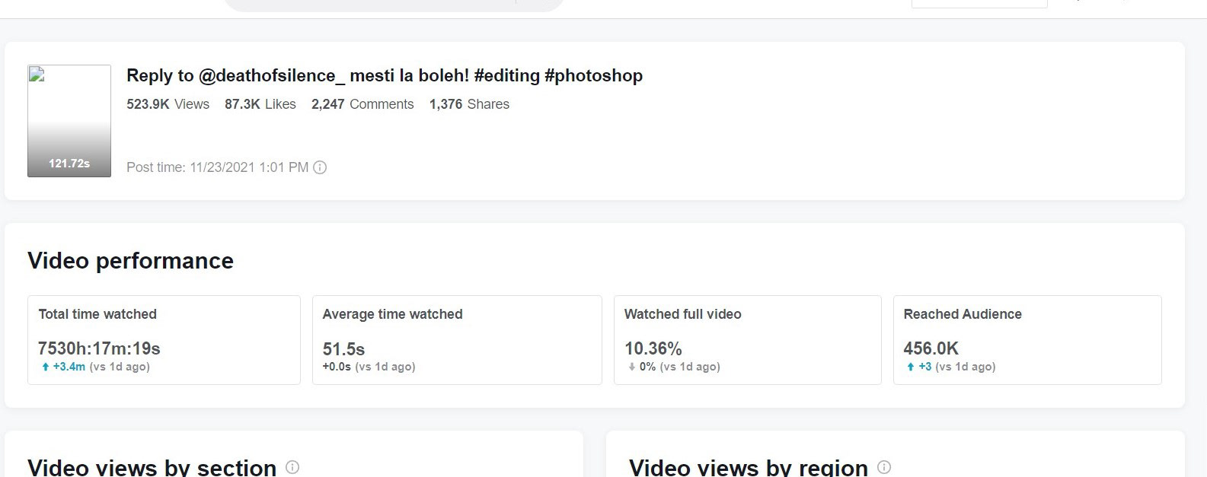
Task: Click the down arrow in Watched full video
Action: [632, 367]
